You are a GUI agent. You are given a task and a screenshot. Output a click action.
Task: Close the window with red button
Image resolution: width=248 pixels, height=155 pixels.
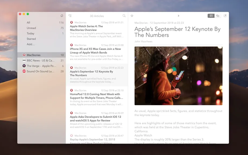(x=20, y=14)
